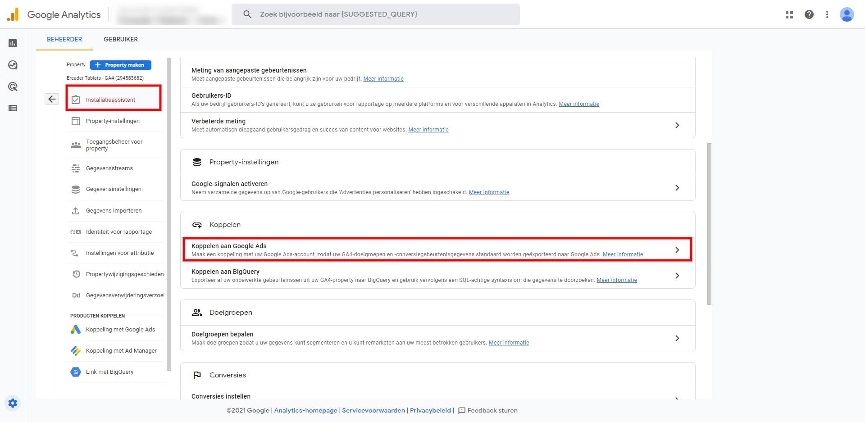Click the Propertywijzigingsgeschiedenis history icon

coord(77,274)
